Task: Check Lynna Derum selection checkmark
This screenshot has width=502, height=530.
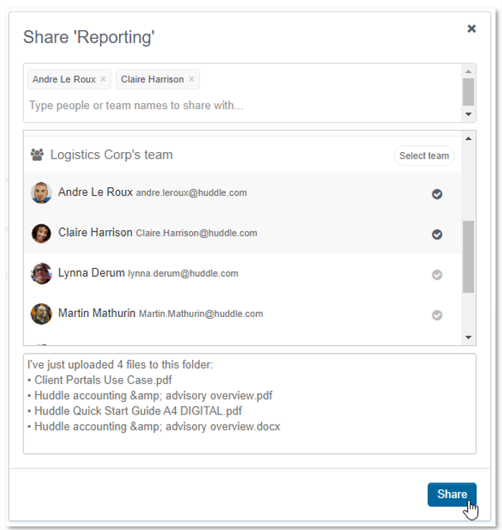Action: (x=437, y=275)
